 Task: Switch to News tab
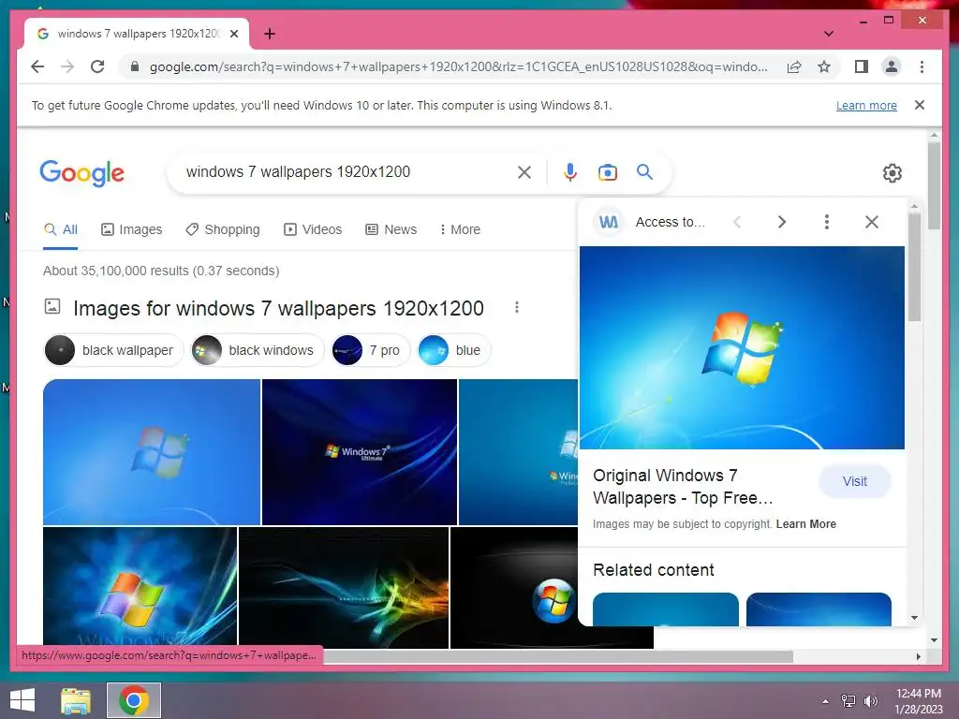click(391, 230)
